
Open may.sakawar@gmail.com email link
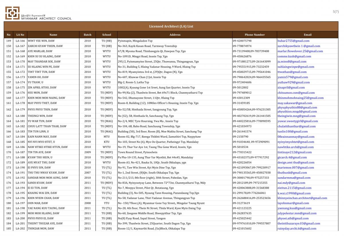295,103
